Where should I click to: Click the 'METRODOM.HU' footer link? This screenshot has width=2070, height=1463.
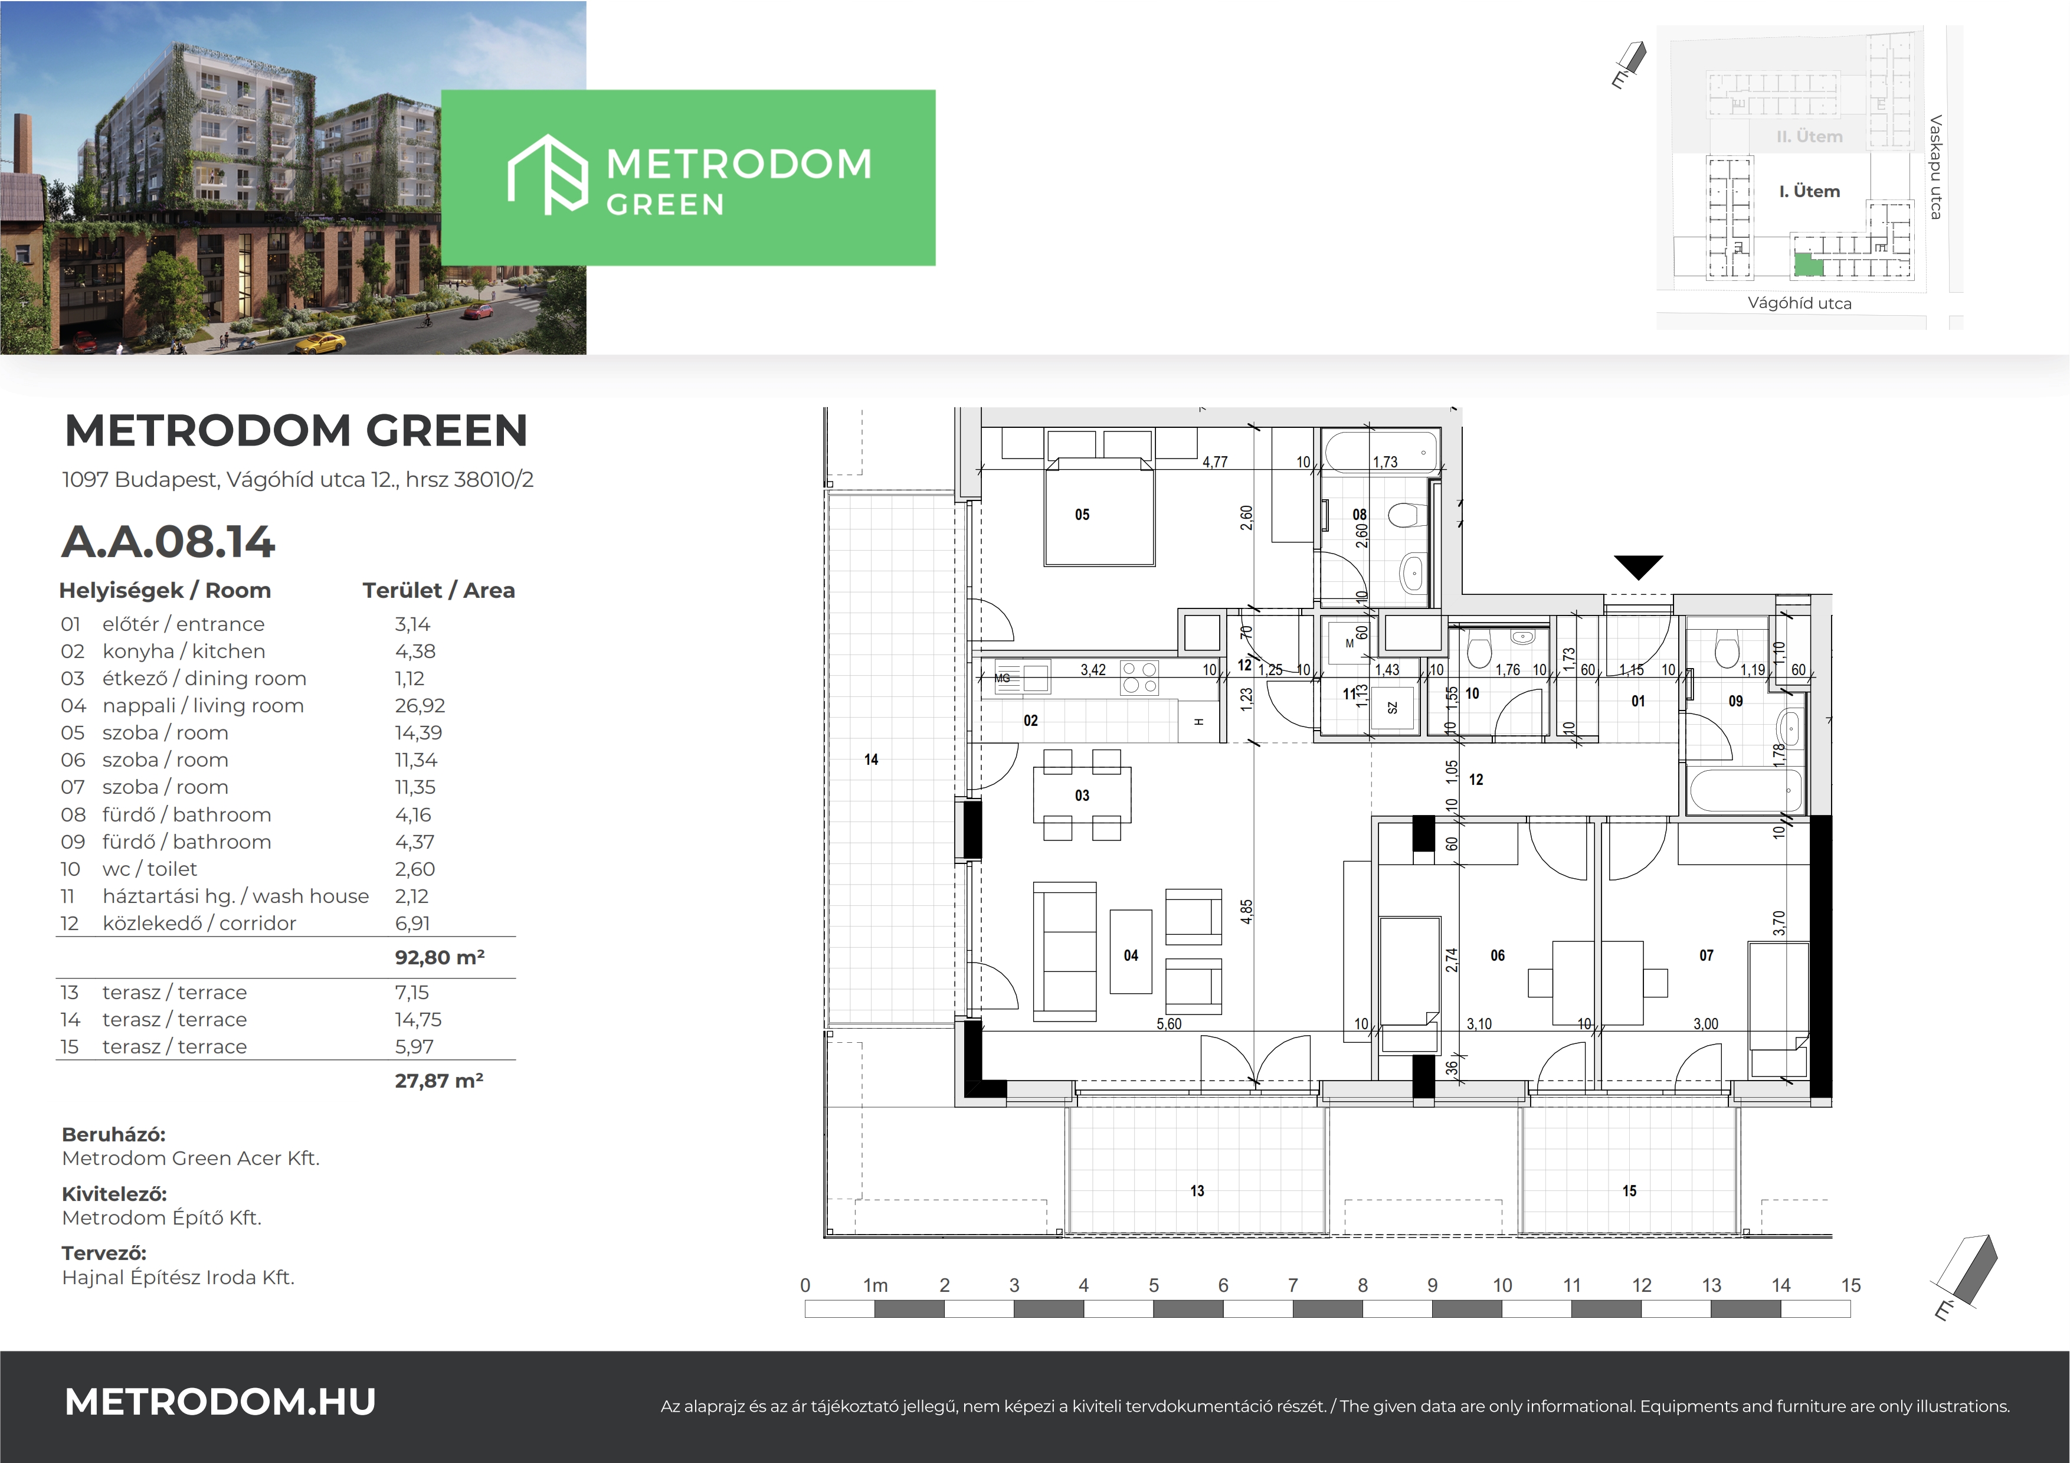click(221, 1402)
